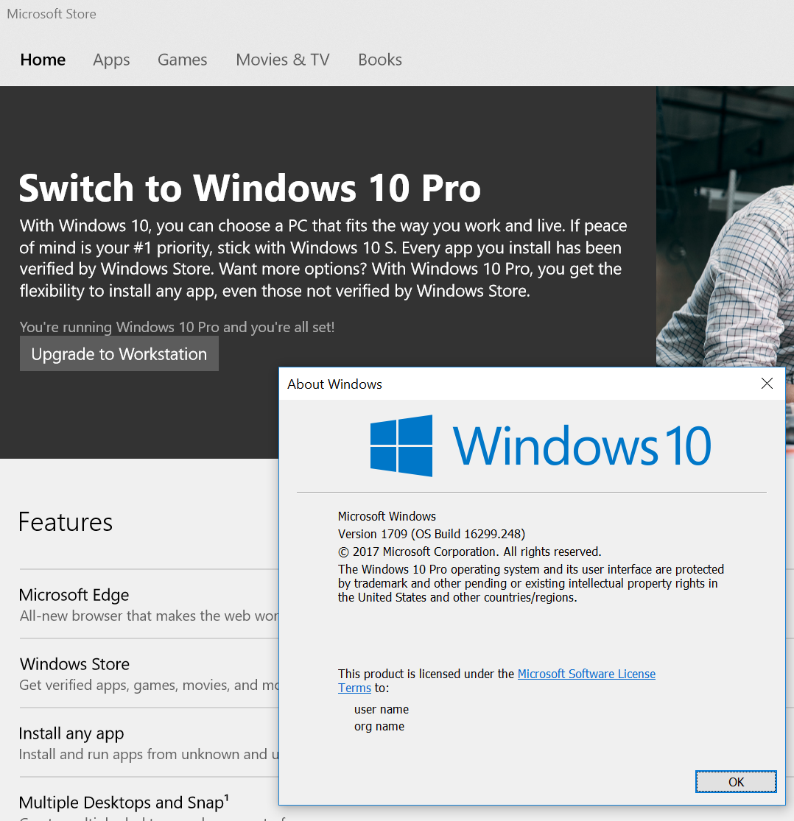Click the 2017 Microsoft Corporation copyright line
Image resolution: width=794 pixels, height=821 pixels.
point(469,552)
